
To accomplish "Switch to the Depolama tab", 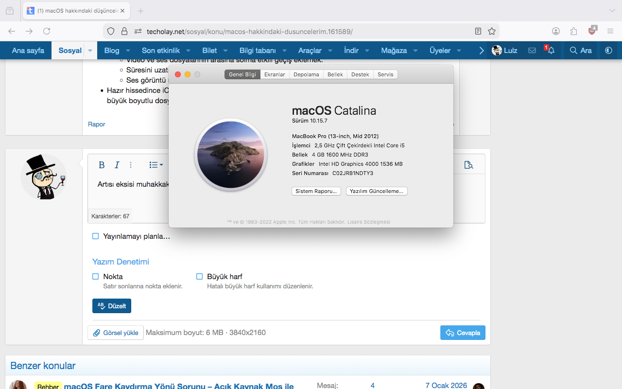I will tap(306, 74).
